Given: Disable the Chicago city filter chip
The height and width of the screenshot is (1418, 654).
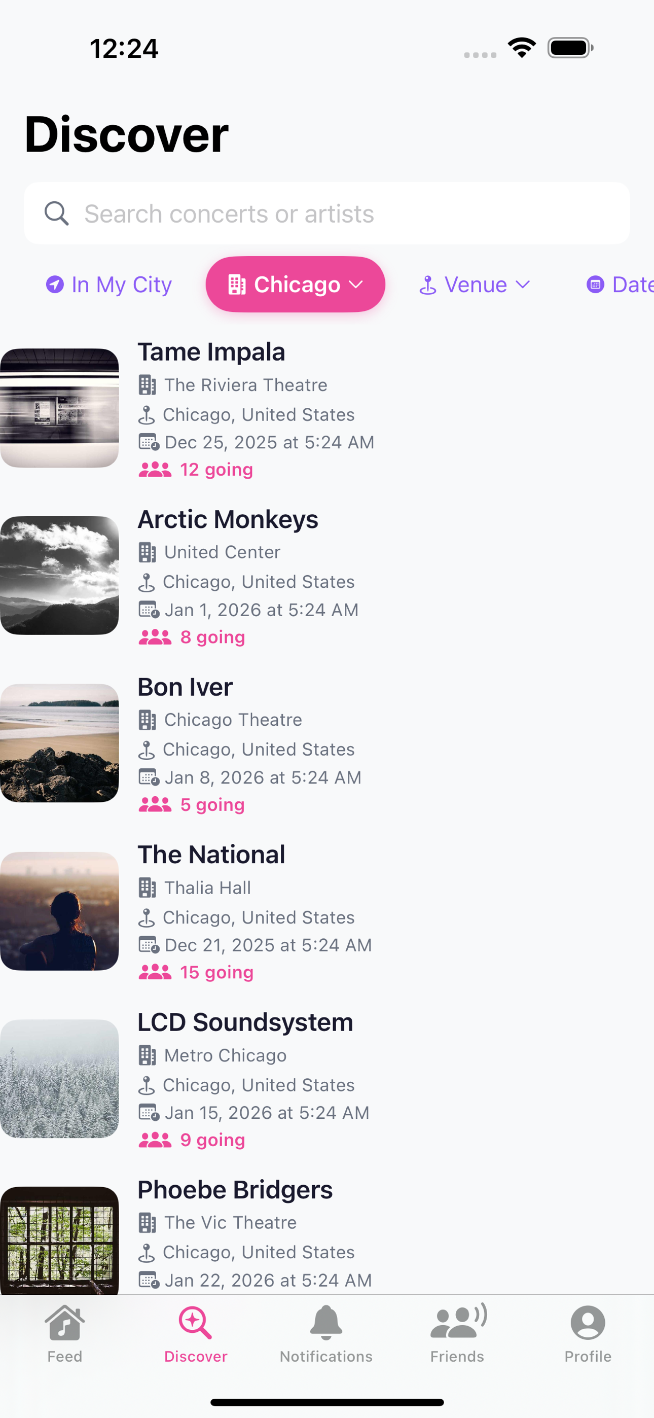Looking at the screenshot, I should click(x=295, y=285).
